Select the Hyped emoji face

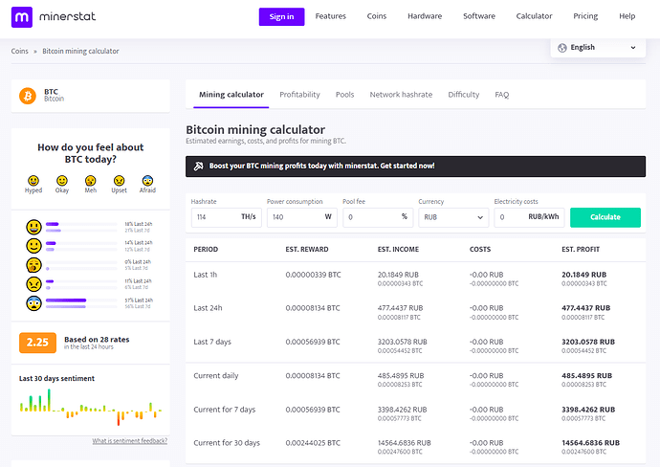tap(33, 180)
